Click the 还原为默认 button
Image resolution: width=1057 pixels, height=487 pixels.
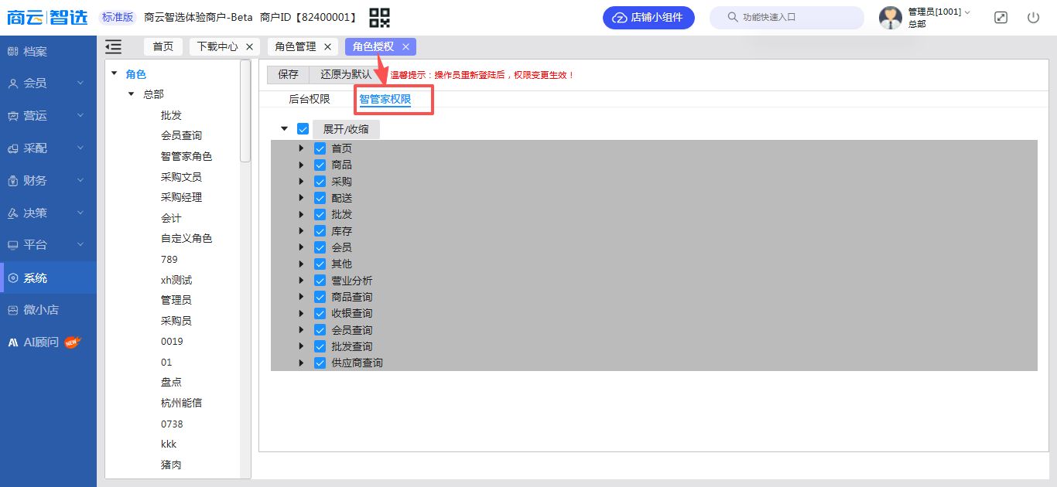click(346, 75)
